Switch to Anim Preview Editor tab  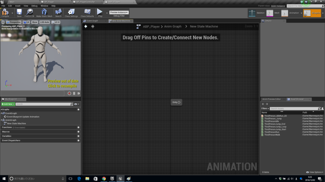(271, 99)
